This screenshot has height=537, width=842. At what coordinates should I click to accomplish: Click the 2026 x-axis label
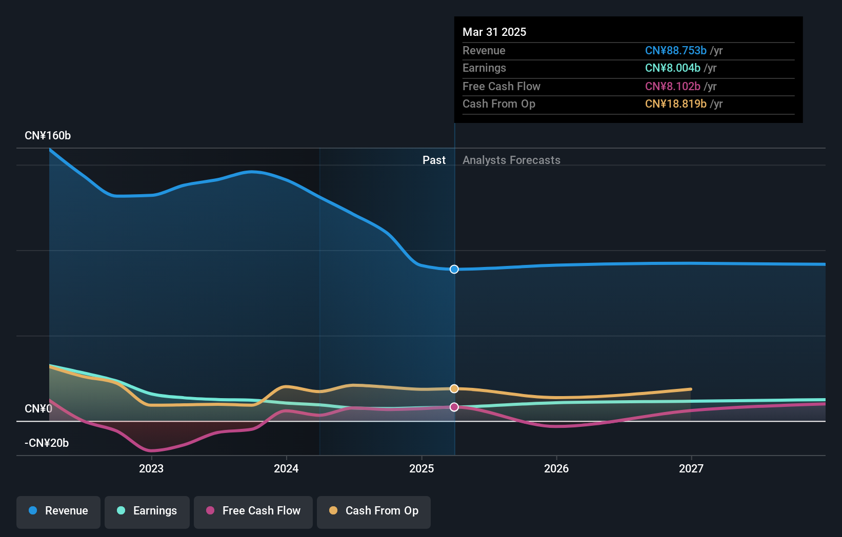pyautogui.click(x=556, y=468)
